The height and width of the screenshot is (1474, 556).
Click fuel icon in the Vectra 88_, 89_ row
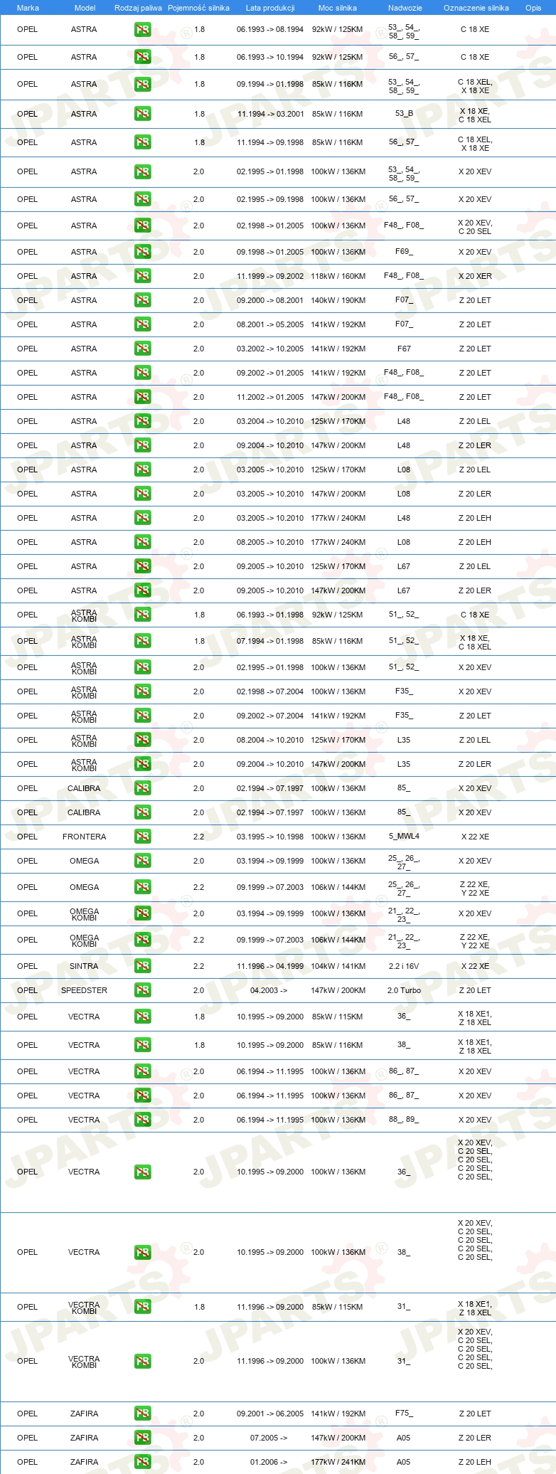[x=142, y=1120]
